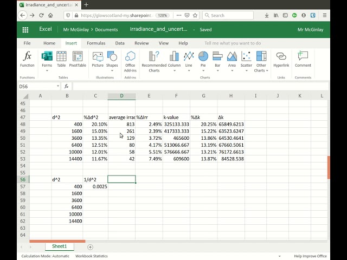Image resolution: width=347 pixels, height=260 pixels.
Task: Open the Documents breadcrumb link
Action: (106, 30)
